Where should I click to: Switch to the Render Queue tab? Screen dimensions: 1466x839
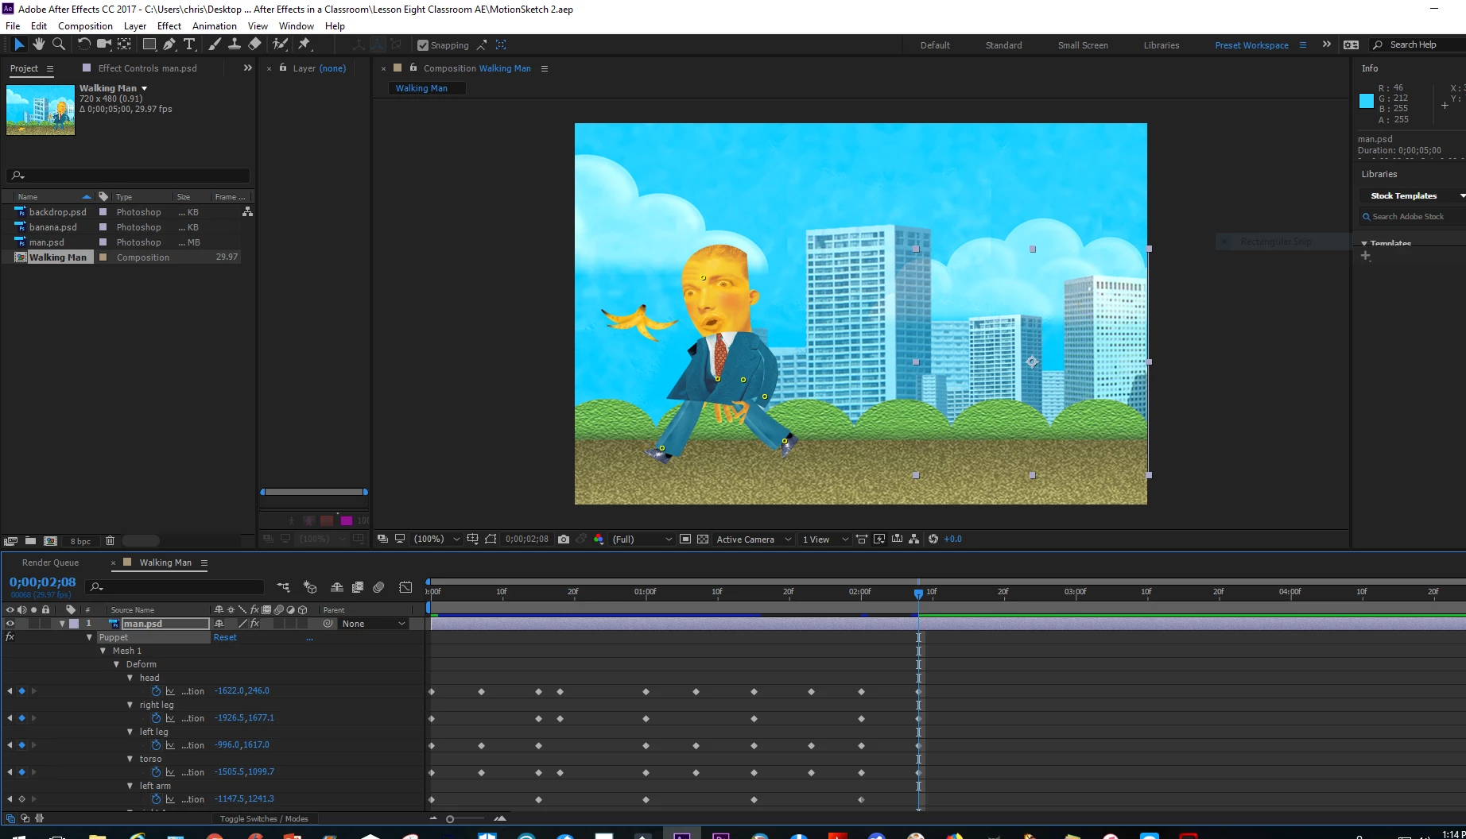tap(50, 563)
